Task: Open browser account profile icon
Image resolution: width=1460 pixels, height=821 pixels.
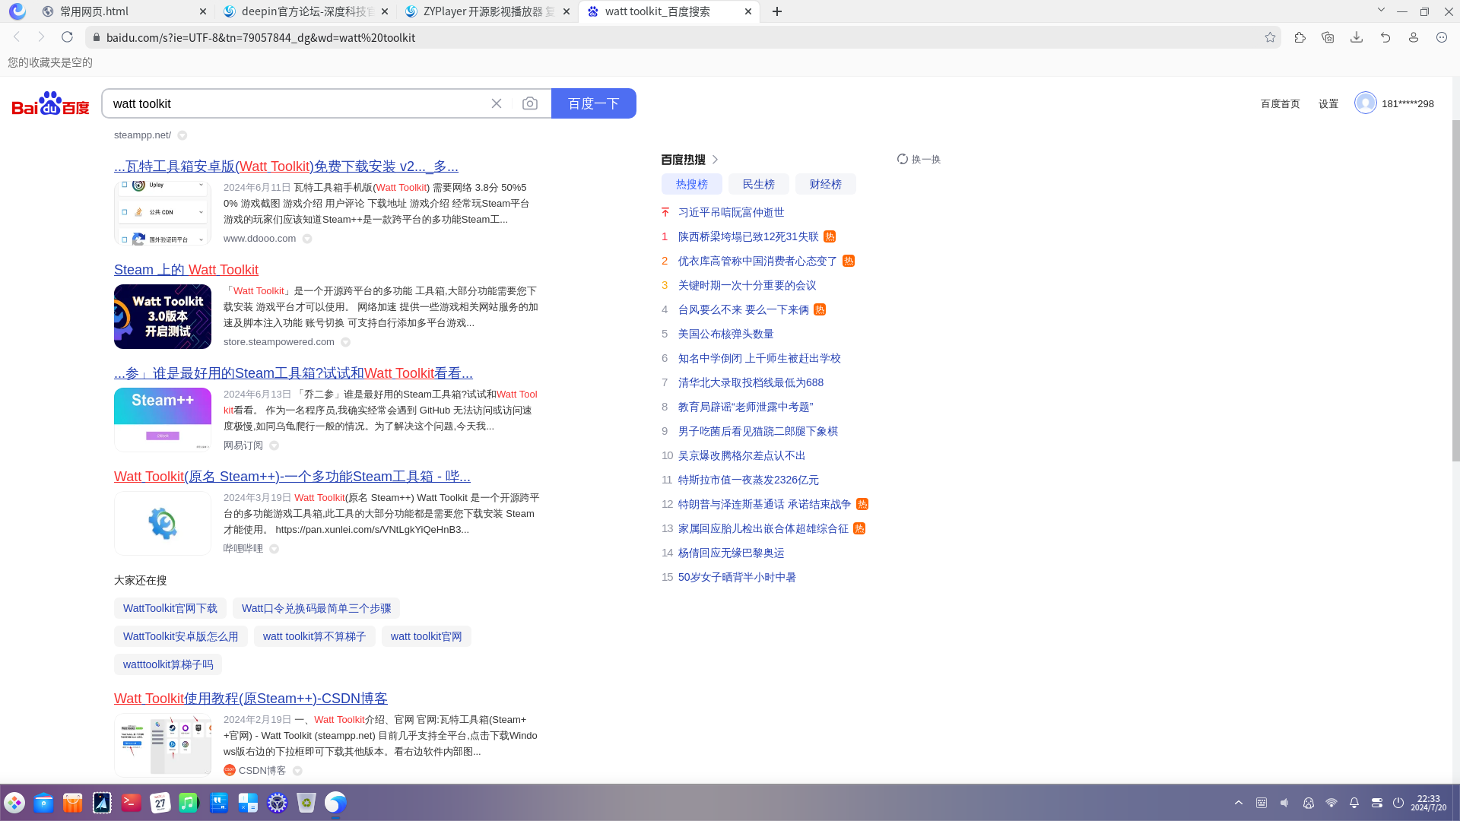Action: [1414, 37]
